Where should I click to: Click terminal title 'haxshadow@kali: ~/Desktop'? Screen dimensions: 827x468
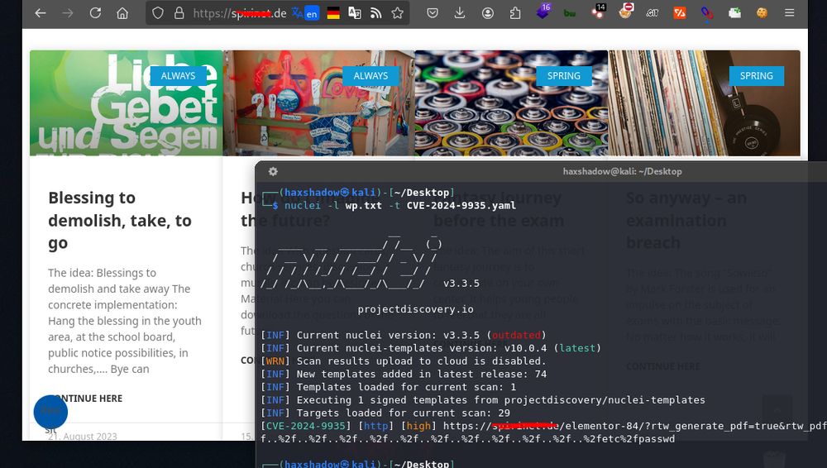click(x=623, y=171)
